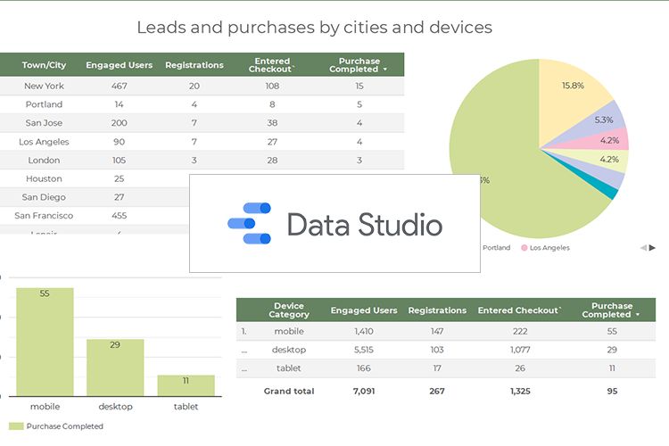Screen dimensions: 669x446
Task: Click the 'Grand total' row label
Action: click(x=289, y=391)
